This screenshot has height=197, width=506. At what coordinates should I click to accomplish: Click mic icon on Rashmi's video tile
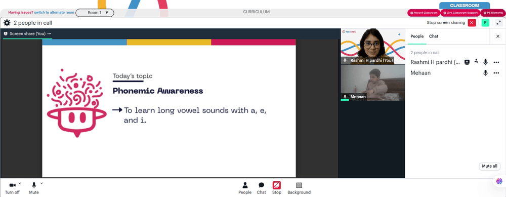pos(345,60)
